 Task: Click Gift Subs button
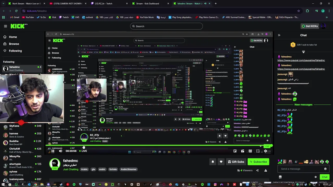point(236,162)
